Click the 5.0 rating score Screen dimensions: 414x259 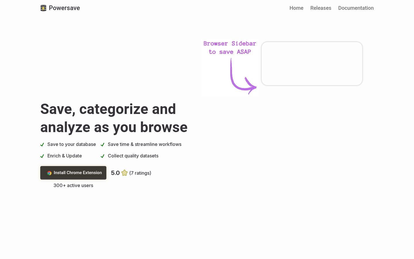pyautogui.click(x=115, y=173)
